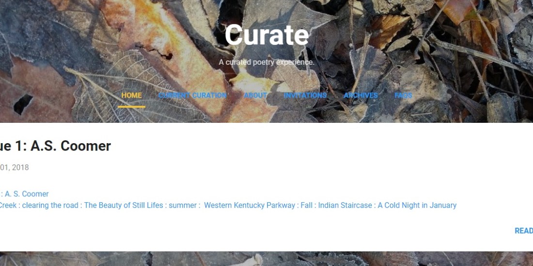Open the Home navigation tab
Image resolution: width=533 pixels, height=266 pixels.
[131, 96]
